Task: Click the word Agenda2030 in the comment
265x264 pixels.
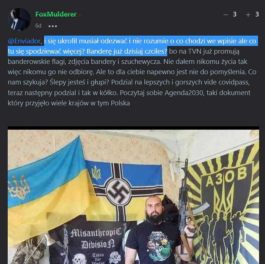Action: pos(184,93)
